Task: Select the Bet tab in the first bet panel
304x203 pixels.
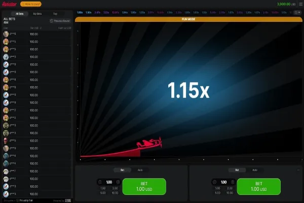Action: point(122,170)
